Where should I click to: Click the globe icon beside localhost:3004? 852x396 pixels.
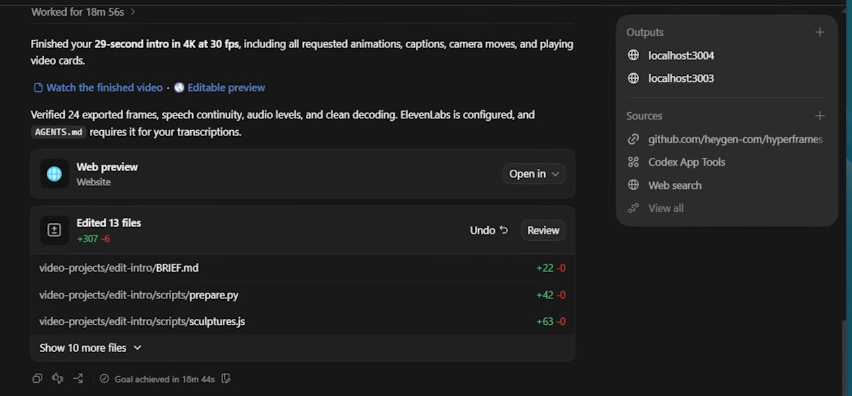(633, 55)
